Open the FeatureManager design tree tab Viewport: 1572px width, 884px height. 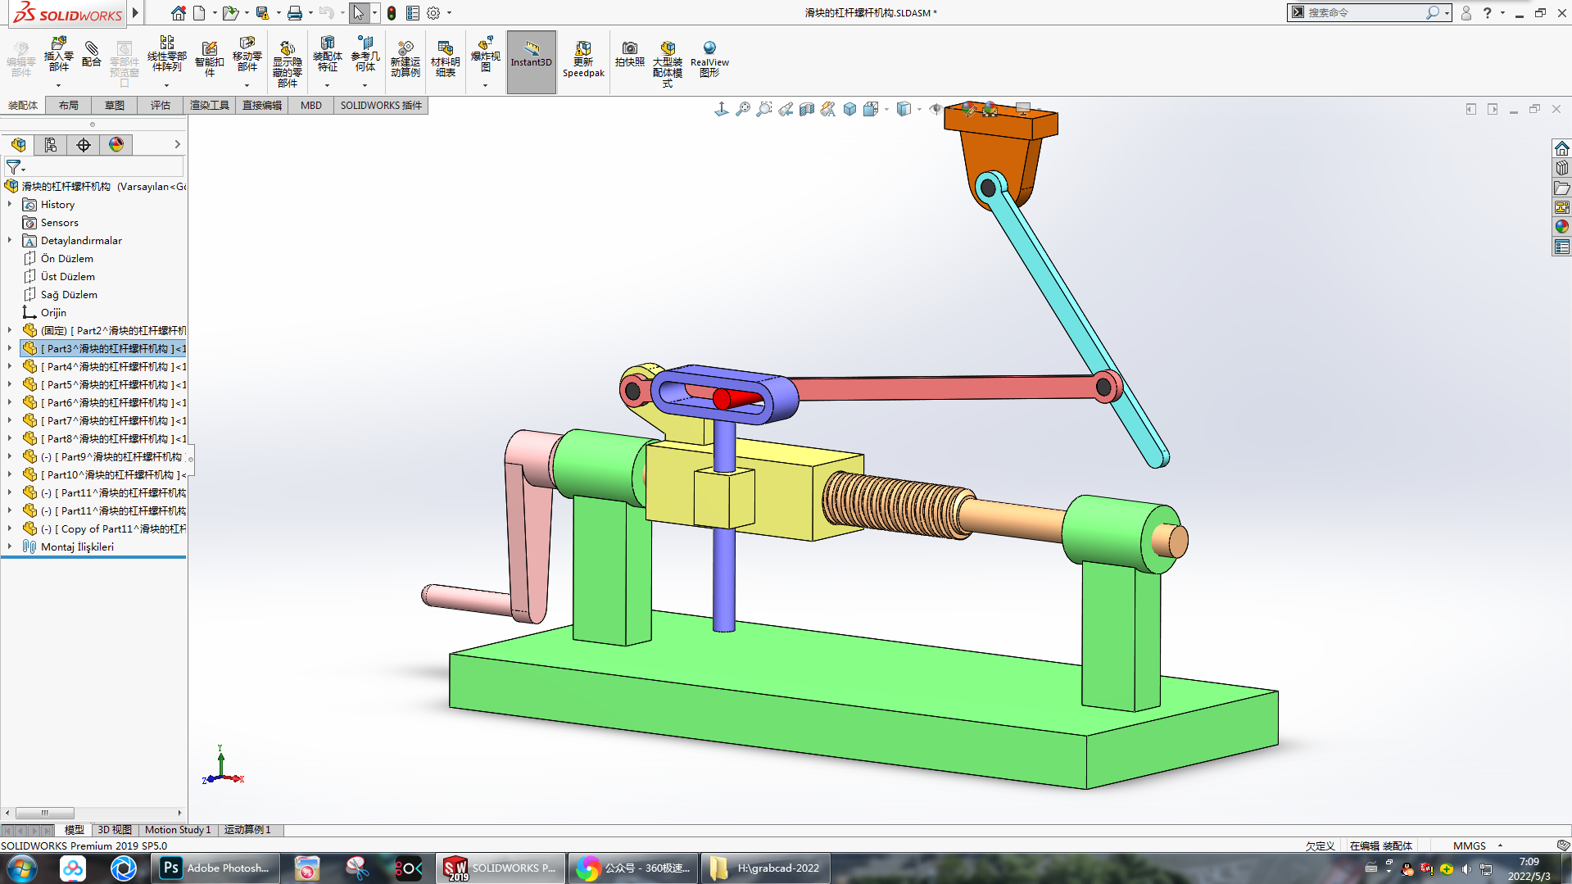point(18,145)
